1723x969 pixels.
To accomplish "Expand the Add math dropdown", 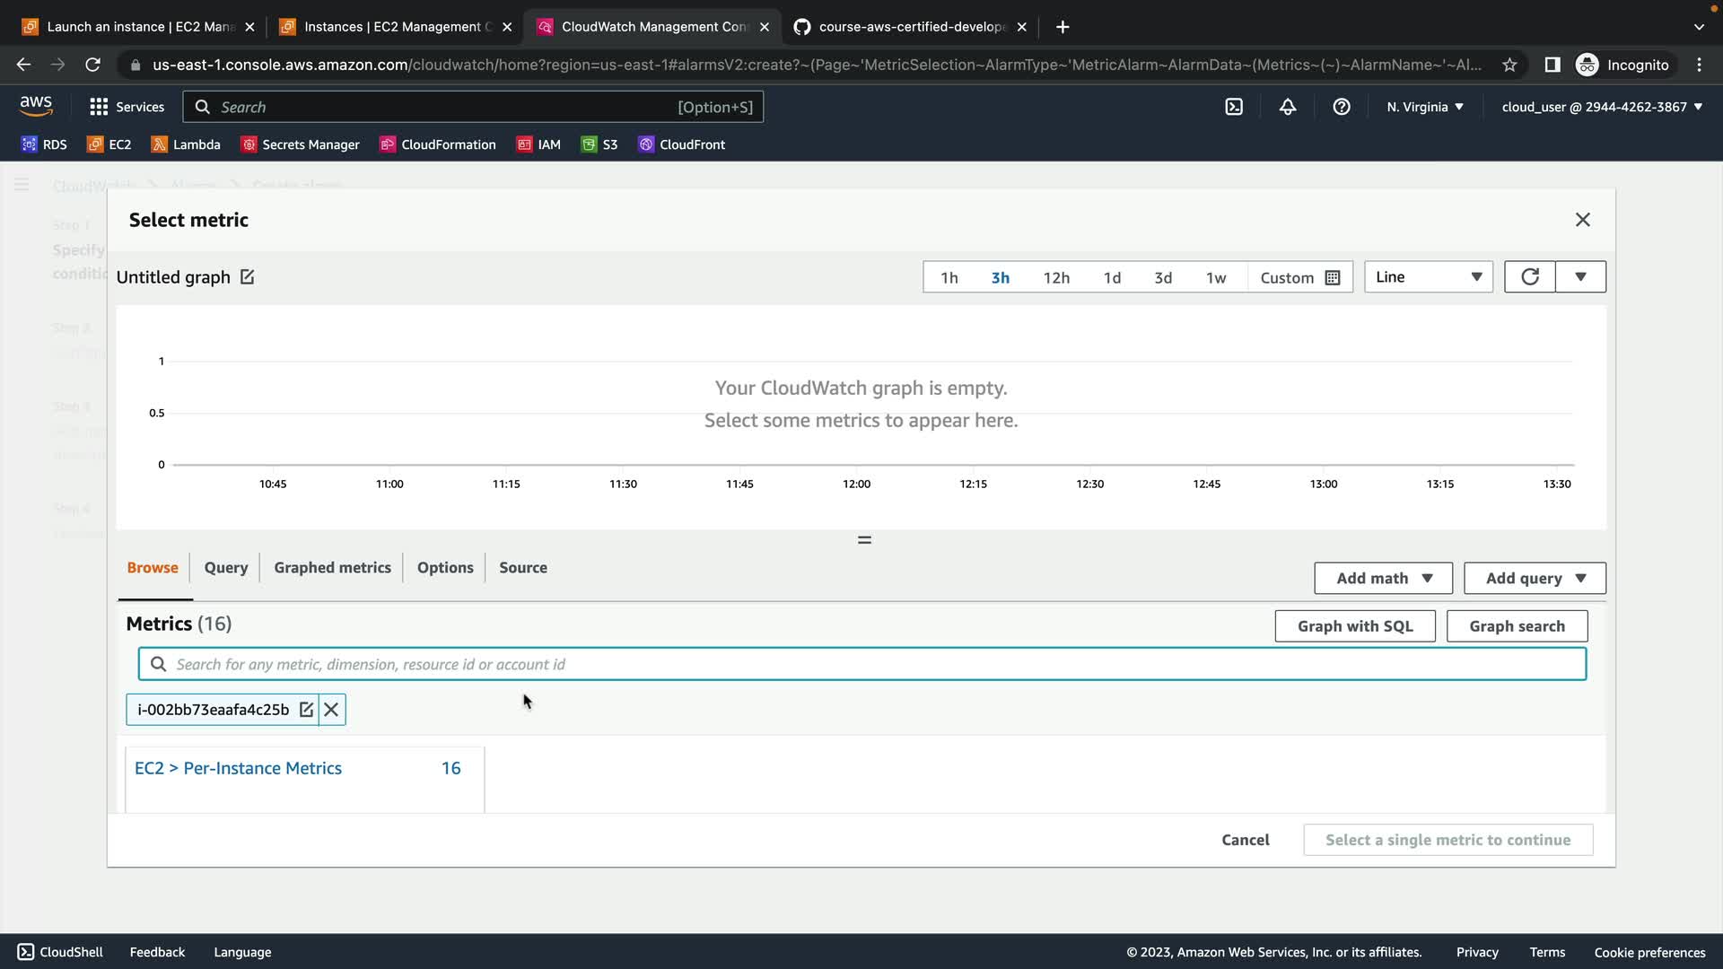I will pos(1383,579).
